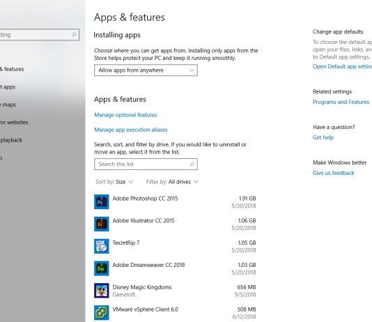Click the VMware vSphere Client icon
Viewport: 372px width, 322px height.
point(102,312)
